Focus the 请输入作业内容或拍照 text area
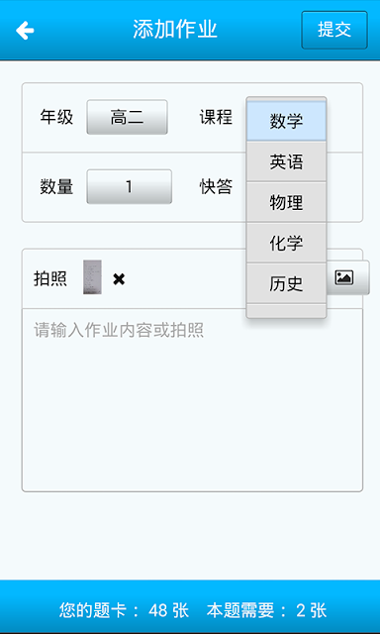This screenshot has width=380, height=634. coord(192,400)
